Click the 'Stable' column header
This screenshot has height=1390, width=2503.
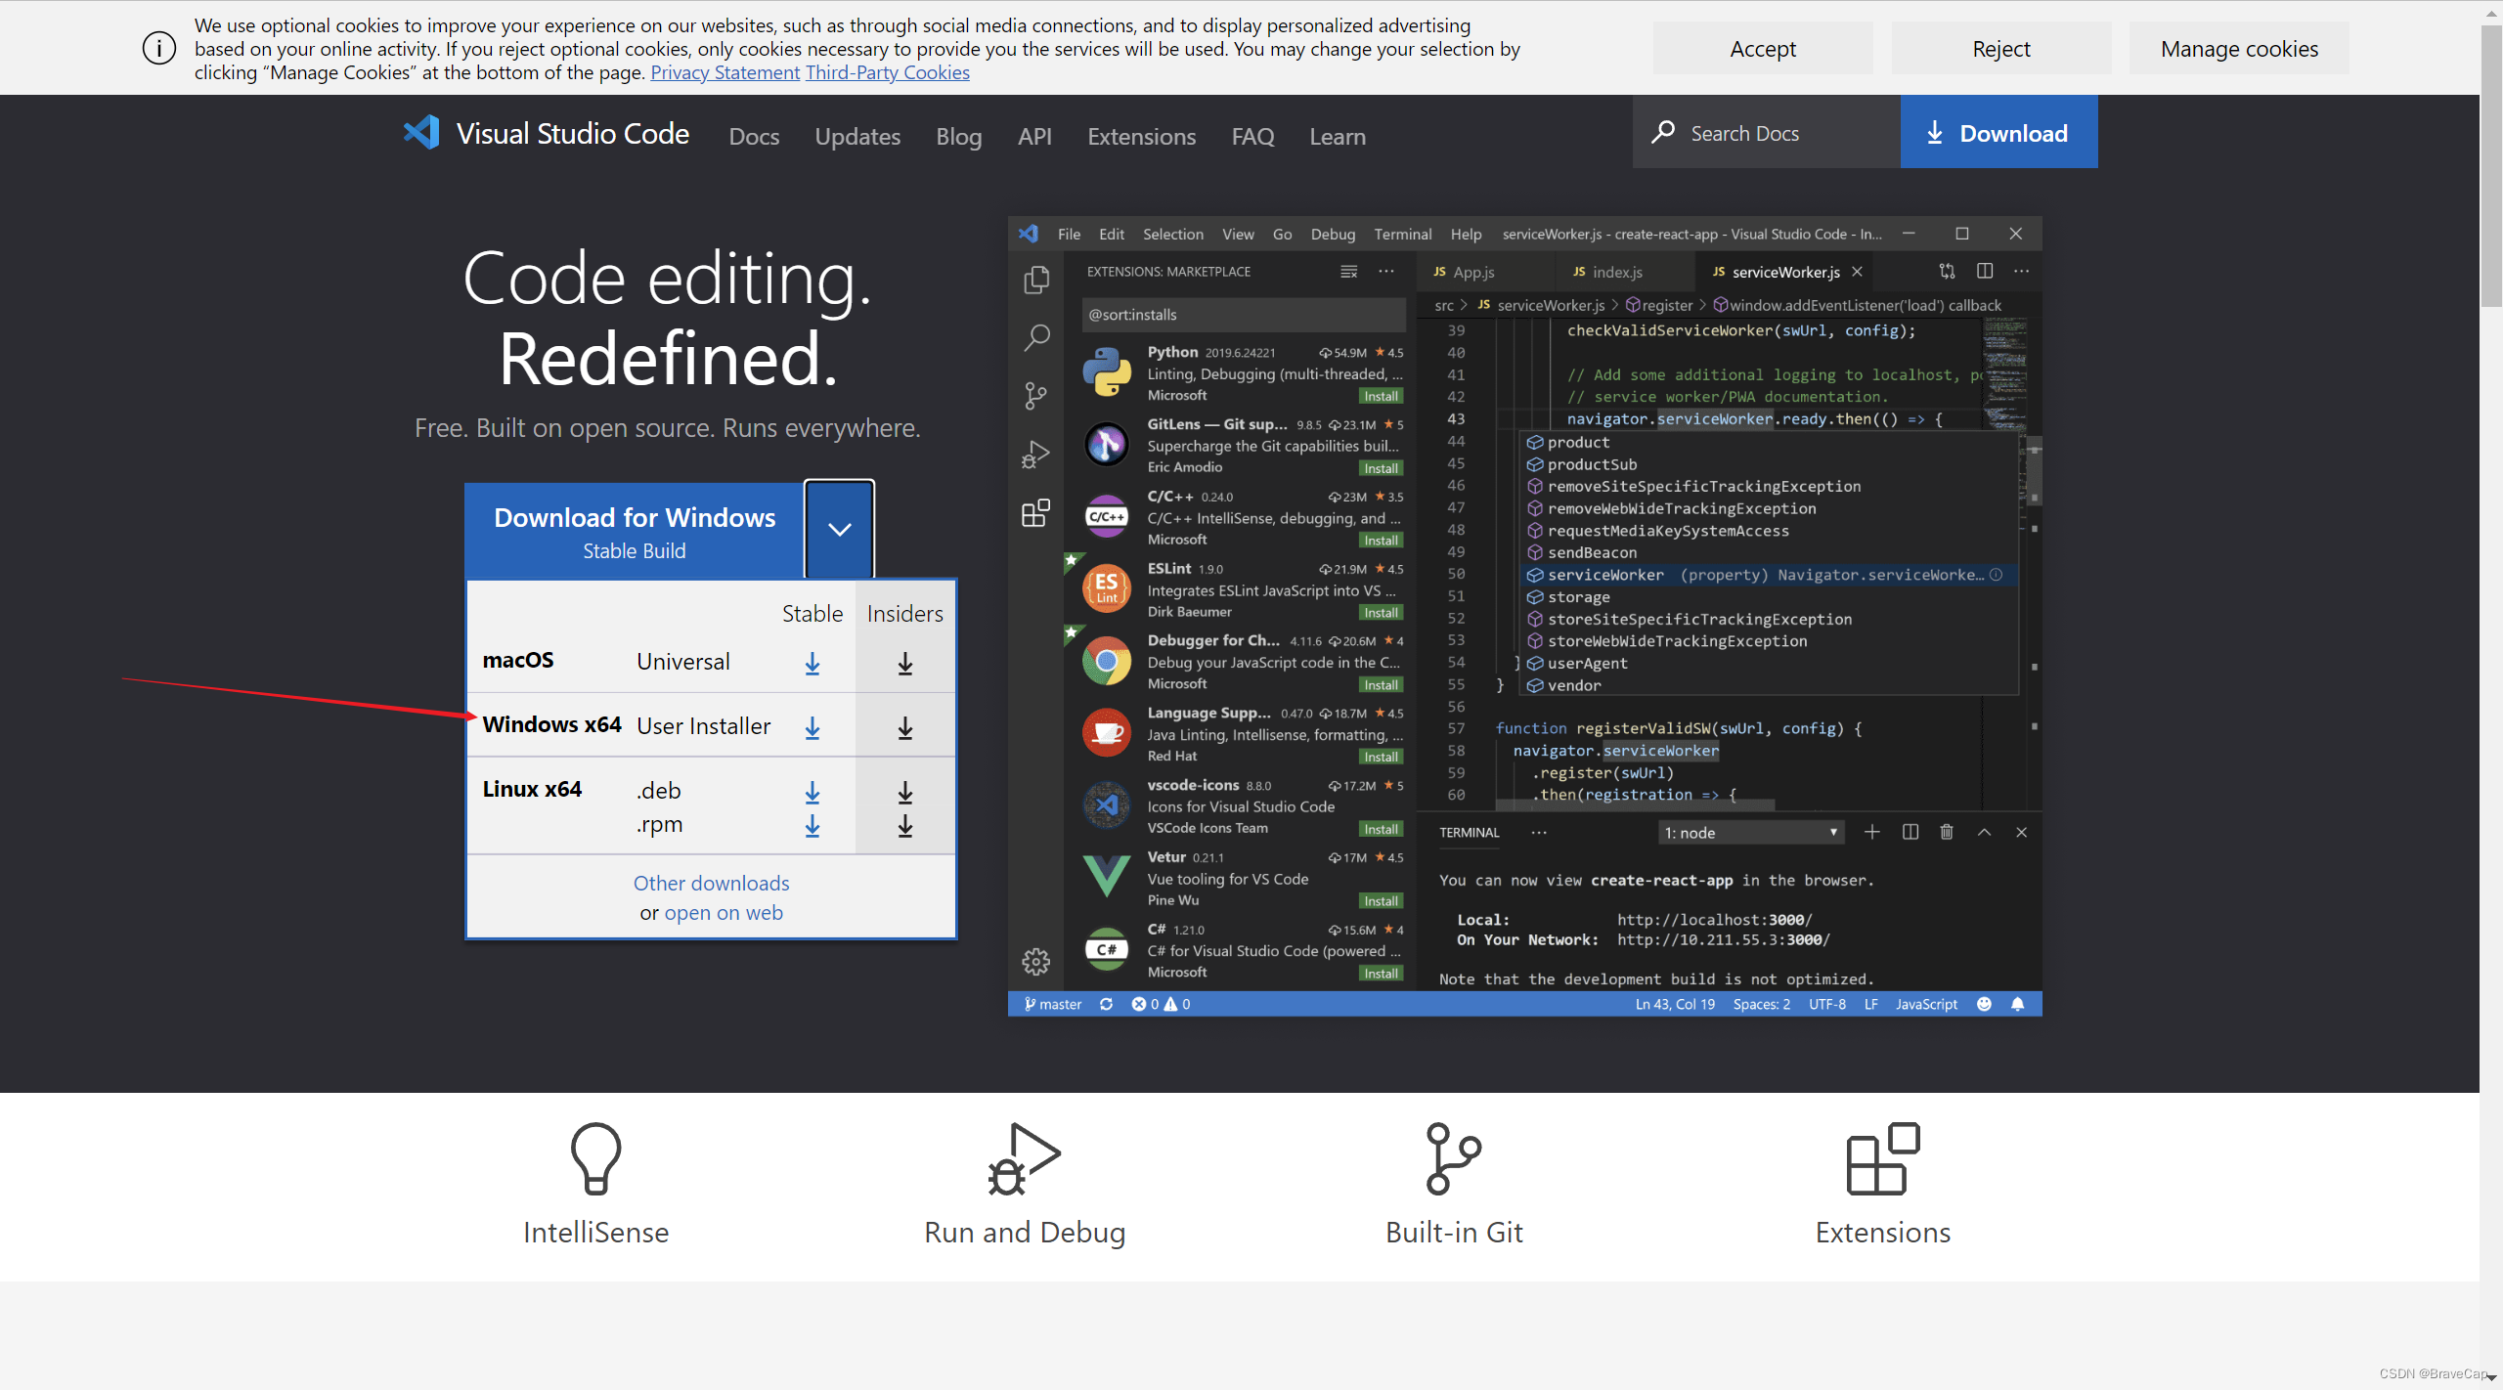click(x=812, y=613)
